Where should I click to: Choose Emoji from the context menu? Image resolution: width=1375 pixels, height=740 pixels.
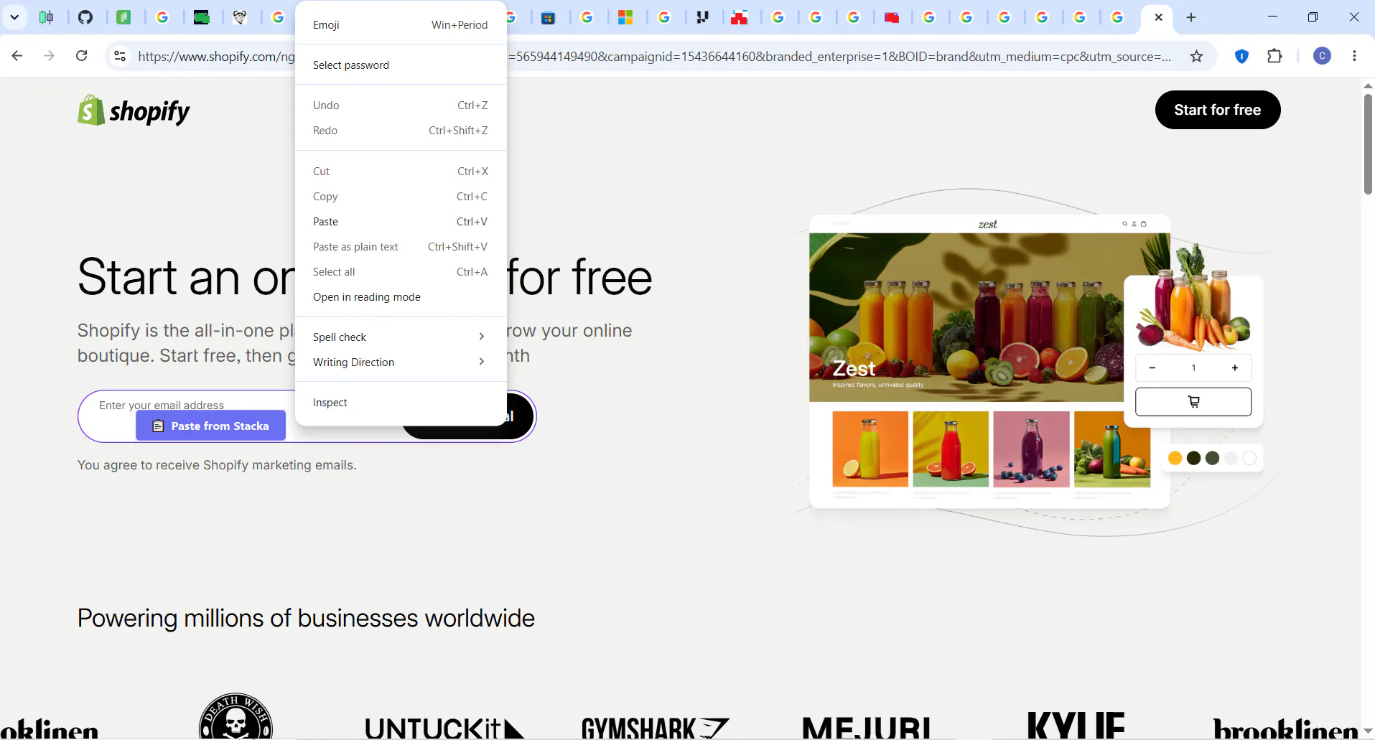(x=401, y=25)
